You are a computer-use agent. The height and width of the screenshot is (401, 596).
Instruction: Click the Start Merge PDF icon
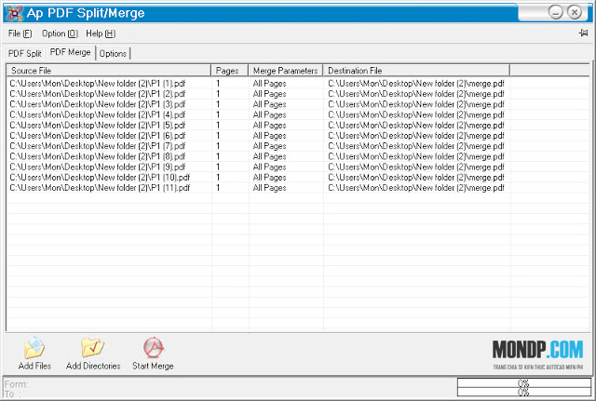(x=153, y=347)
